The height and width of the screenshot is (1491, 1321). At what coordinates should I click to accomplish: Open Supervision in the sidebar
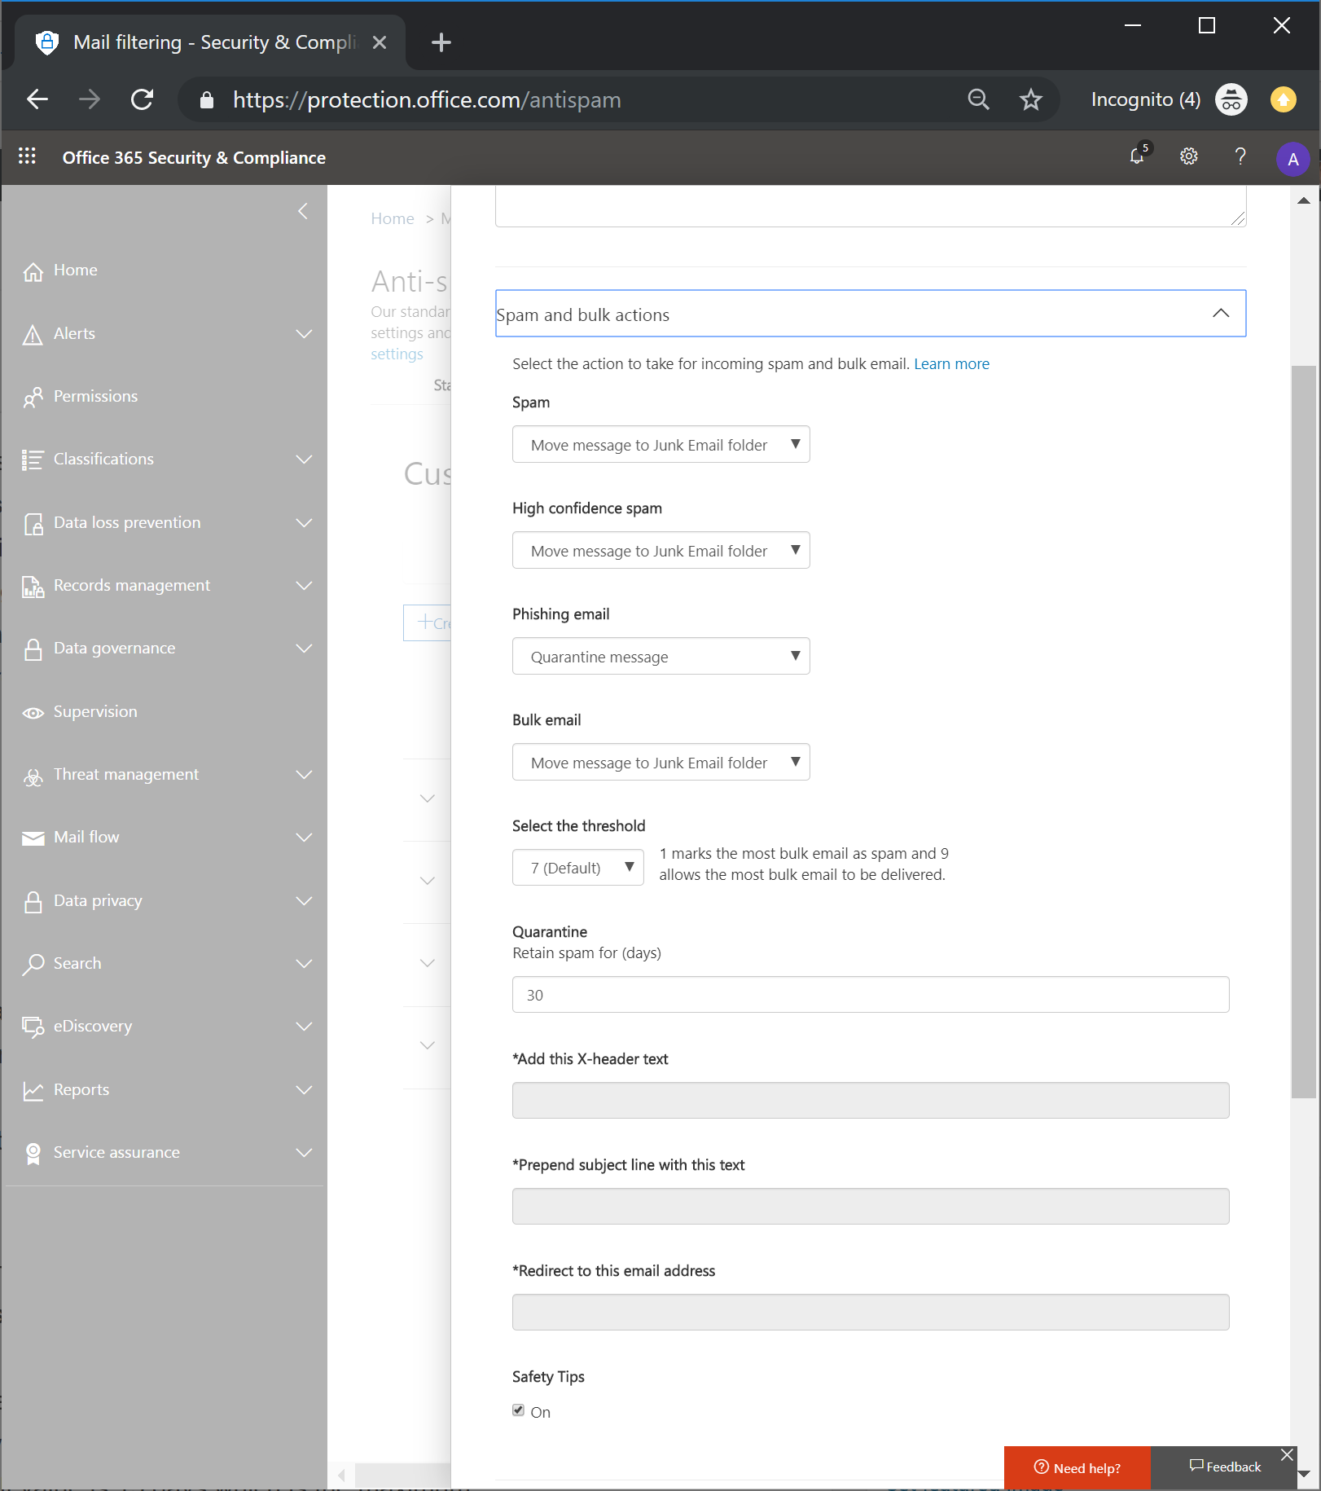pos(95,712)
